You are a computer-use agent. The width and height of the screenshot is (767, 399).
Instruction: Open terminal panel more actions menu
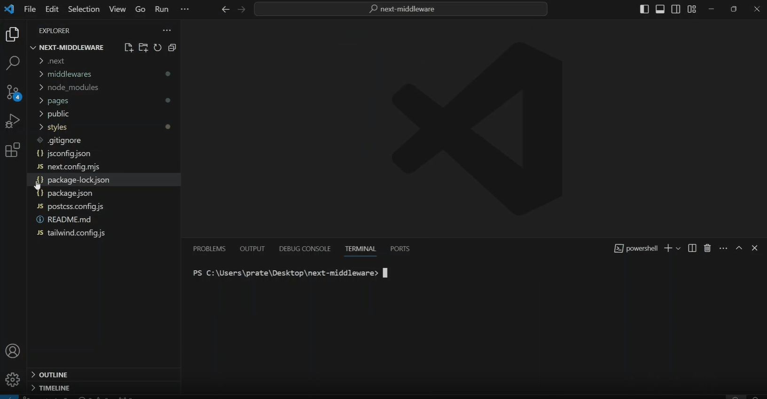(x=724, y=248)
